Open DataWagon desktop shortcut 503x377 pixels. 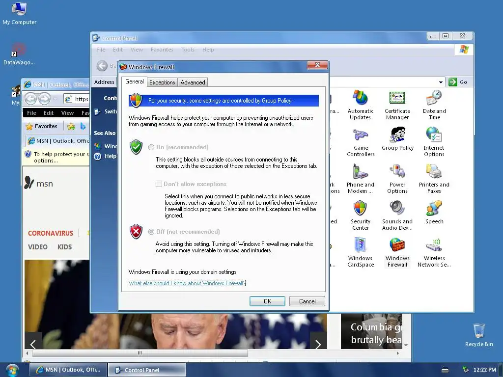click(19, 54)
